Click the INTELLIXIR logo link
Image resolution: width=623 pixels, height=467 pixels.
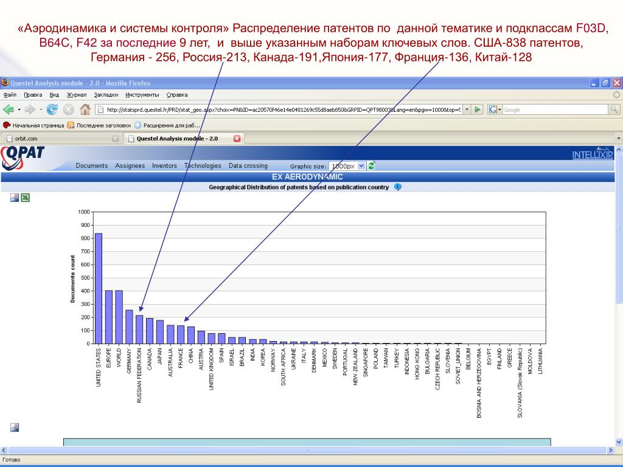click(x=593, y=154)
